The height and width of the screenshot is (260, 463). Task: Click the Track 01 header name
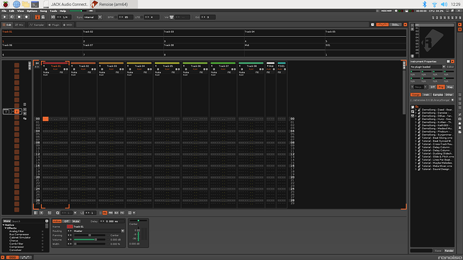click(x=56, y=66)
